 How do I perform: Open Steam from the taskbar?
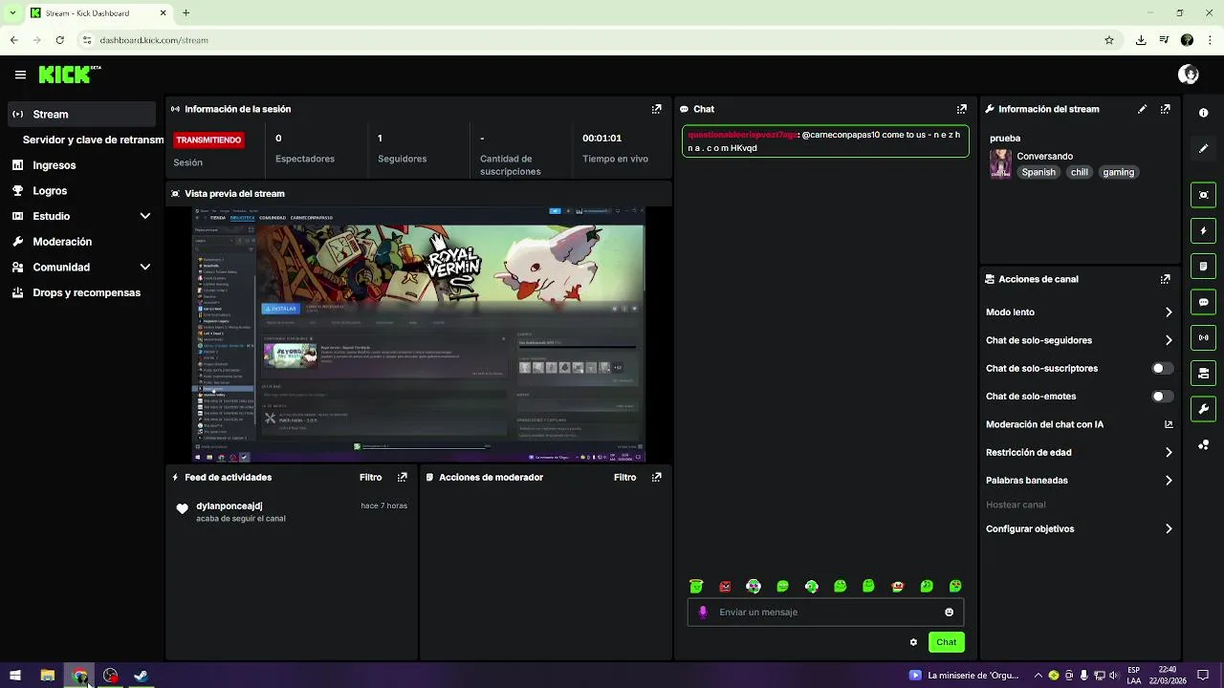(x=141, y=676)
